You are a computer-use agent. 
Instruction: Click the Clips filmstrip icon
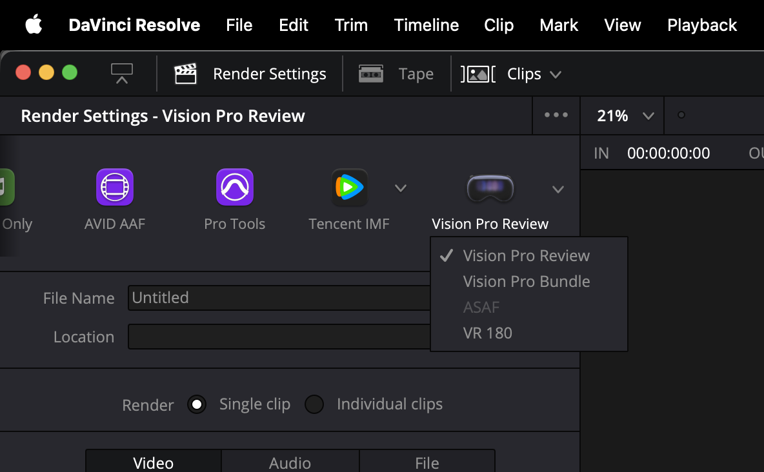pyautogui.click(x=478, y=74)
